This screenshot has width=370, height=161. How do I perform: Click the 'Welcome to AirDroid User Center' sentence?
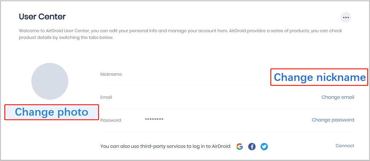point(123,31)
